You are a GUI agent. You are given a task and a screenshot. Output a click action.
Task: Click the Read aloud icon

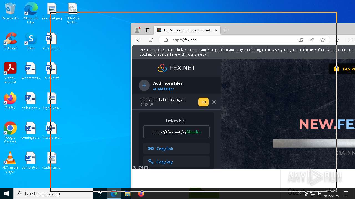tap(312, 40)
